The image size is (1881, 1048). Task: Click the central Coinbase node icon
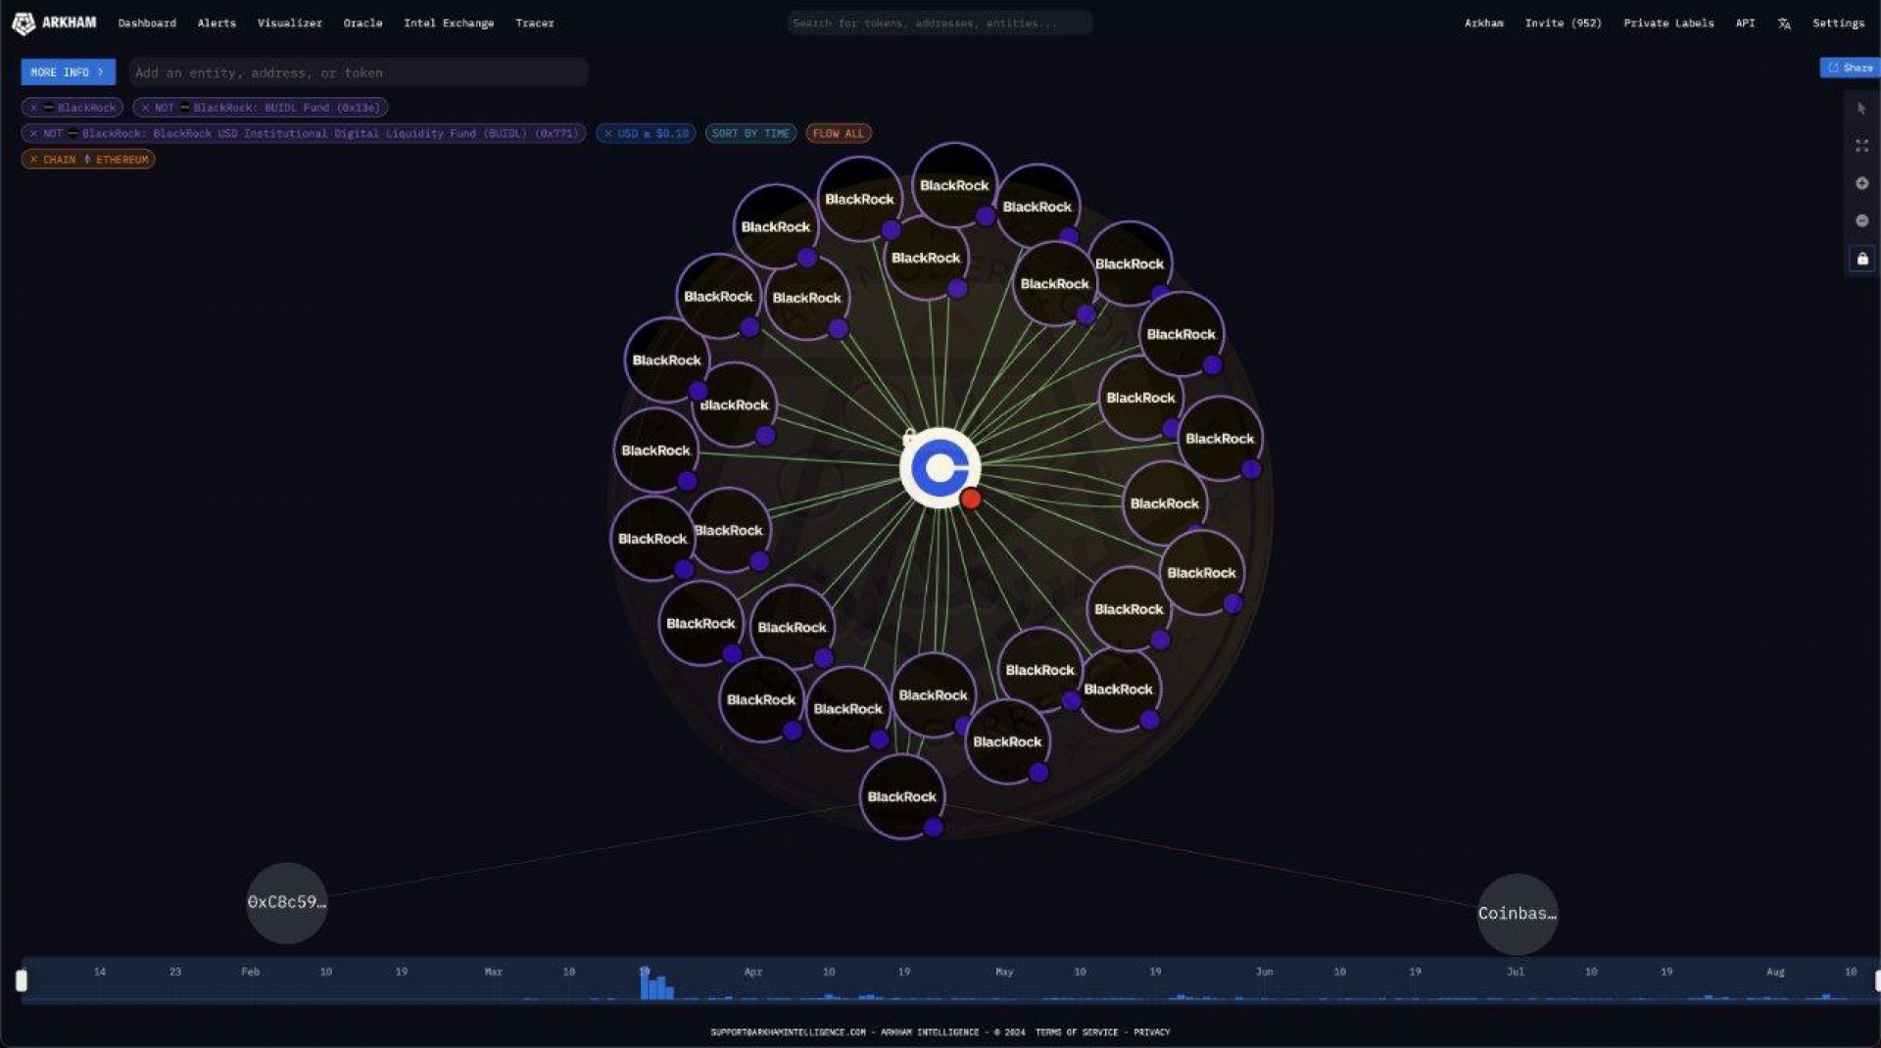(x=940, y=468)
